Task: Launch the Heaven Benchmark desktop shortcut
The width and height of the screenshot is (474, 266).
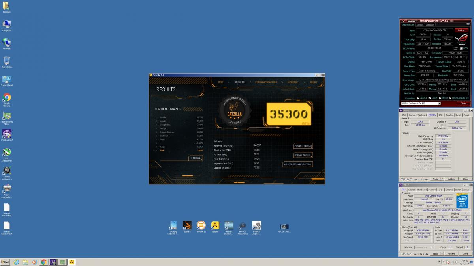Action: point(229,228)
